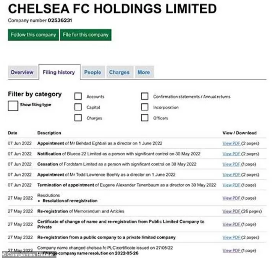Select Confirmation statements / Annual returns checkbox

pos(144,96)
